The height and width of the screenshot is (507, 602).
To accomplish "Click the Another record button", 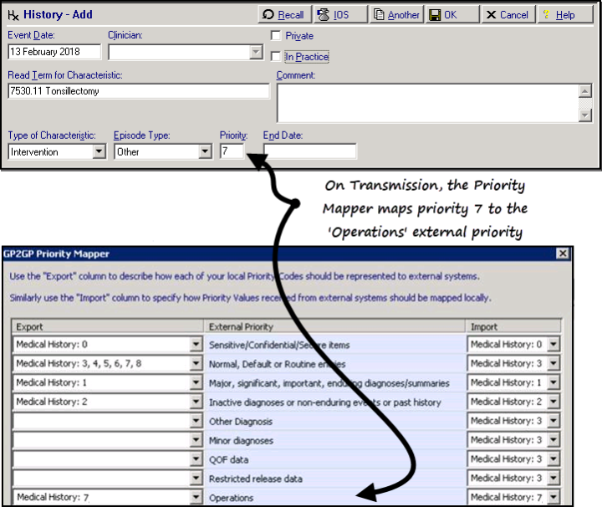I will (x=396, y=15).
